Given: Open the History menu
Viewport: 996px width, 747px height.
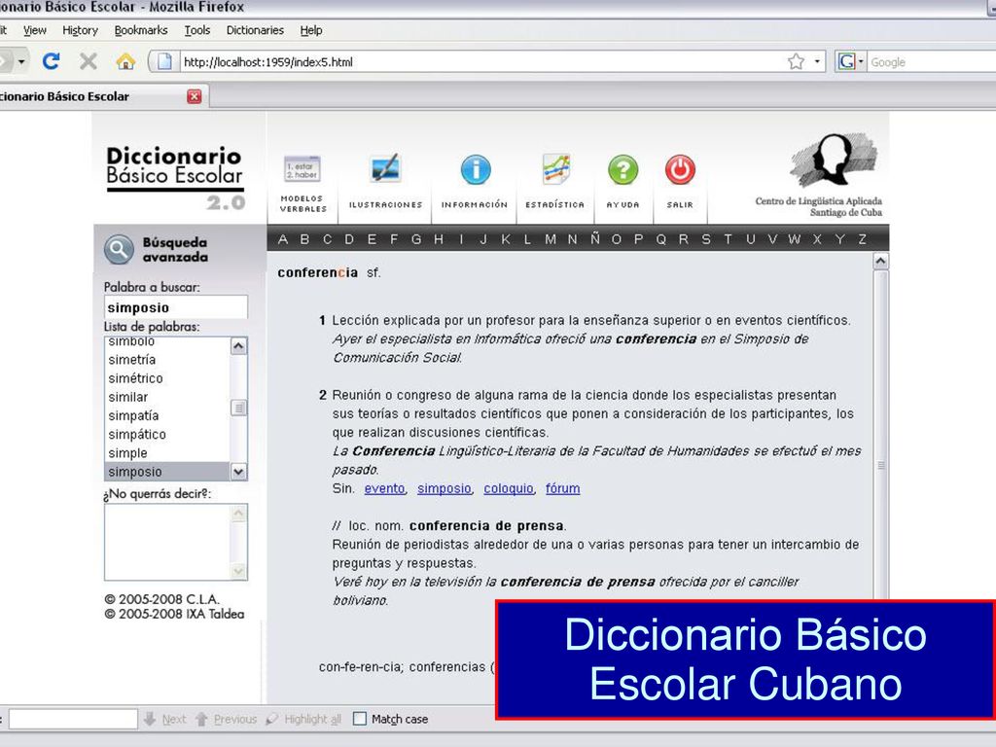Looking at the screenshot, I should pos(80,30).
